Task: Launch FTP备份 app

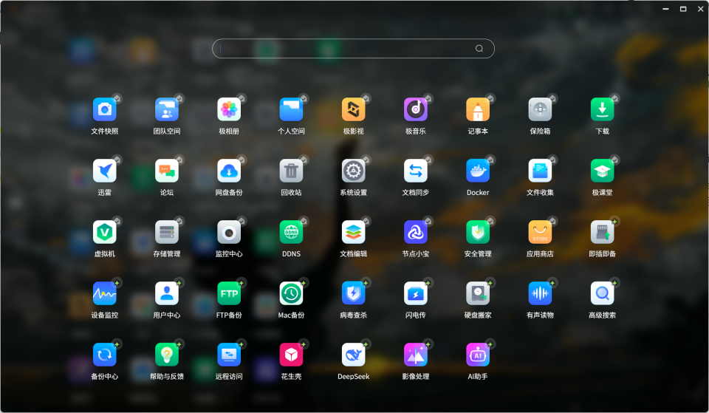Action: click(x=229, y=293)
